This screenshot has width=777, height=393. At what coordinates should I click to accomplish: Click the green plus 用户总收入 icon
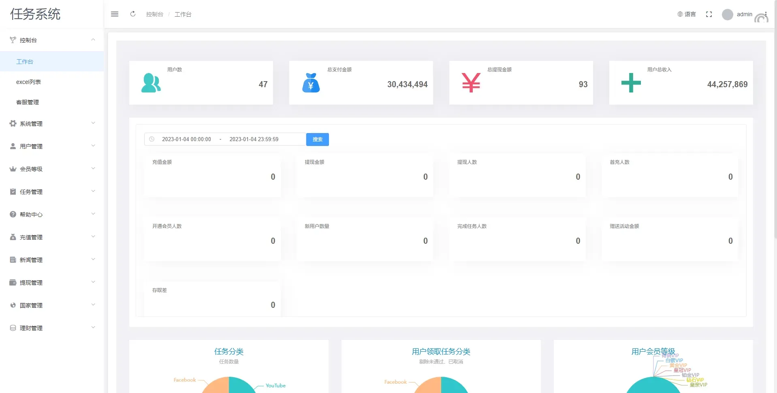(631, 83)
